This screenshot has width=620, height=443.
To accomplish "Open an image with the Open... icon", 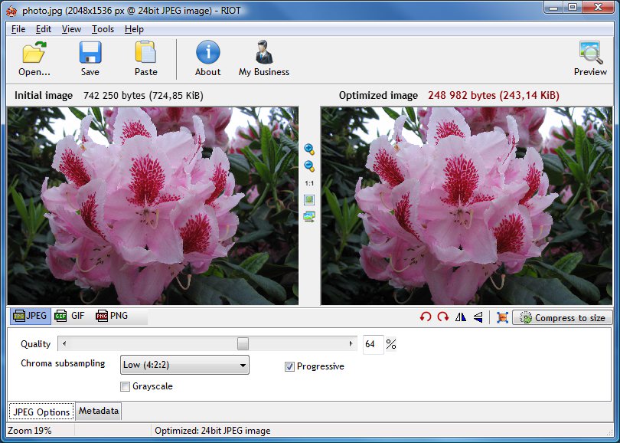I will (x=34, y=58).
